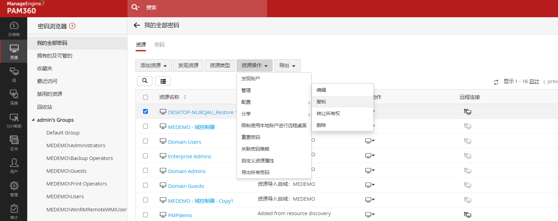Open action dropdown for Enterprise Admins row
Viewport: 558px width, 221px height.
[x=370, y=156]
